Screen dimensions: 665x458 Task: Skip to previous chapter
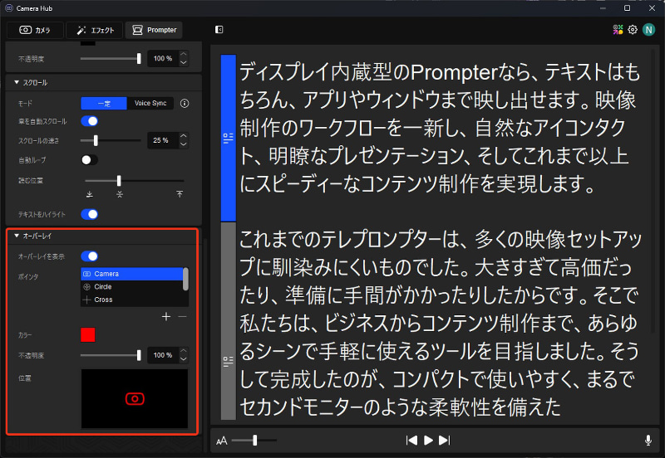point(411,441)
